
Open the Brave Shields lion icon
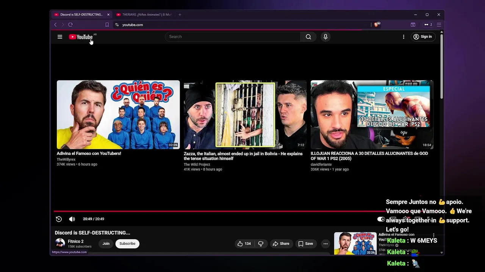click(x=376, y=25)
